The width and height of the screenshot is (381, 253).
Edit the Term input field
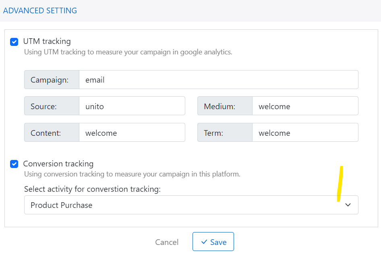(x=304, y=133)
